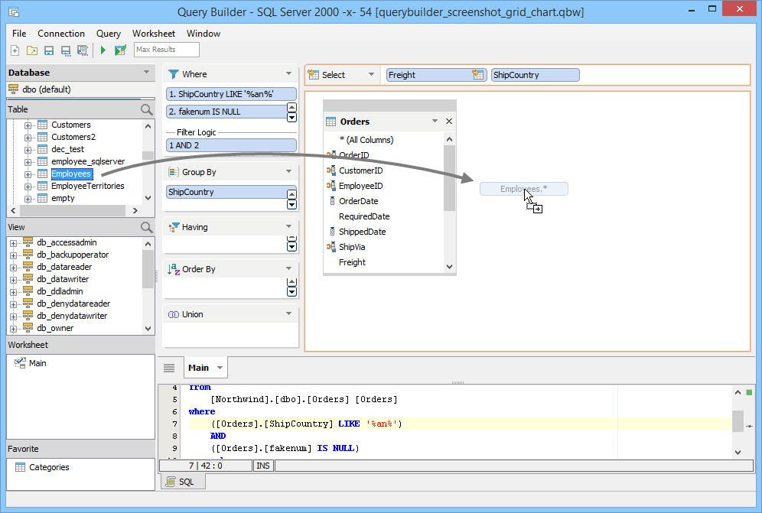Viewport: 762px width, 513px height.
Task: Select the OrderDate column in Orders
Action: [358, 201]
